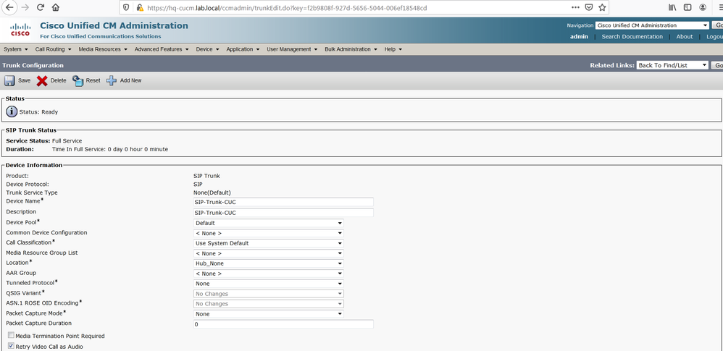Click the Save floppy disk icon
The height and width of the screenshot is (351, 723).
tap(9, 80)
